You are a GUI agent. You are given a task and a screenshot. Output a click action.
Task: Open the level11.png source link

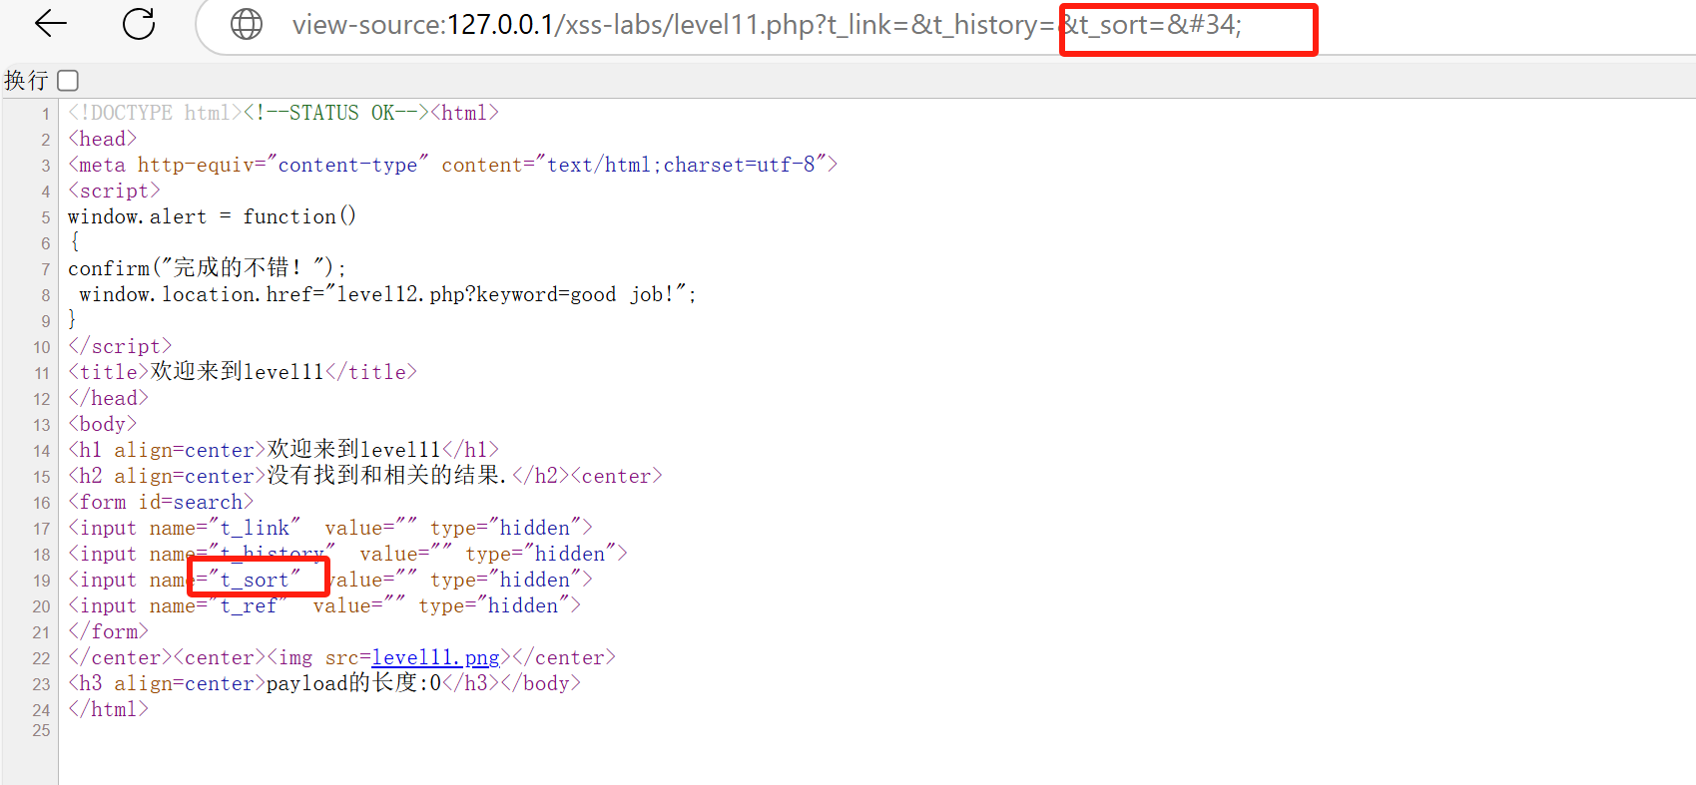(435, 657)
